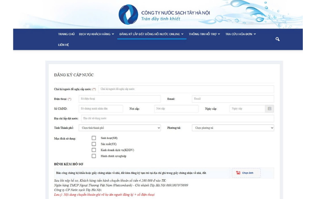
Task: Focus the Chủ hộ/người đề nghị cấp nước field
Action: coord(186,89)
